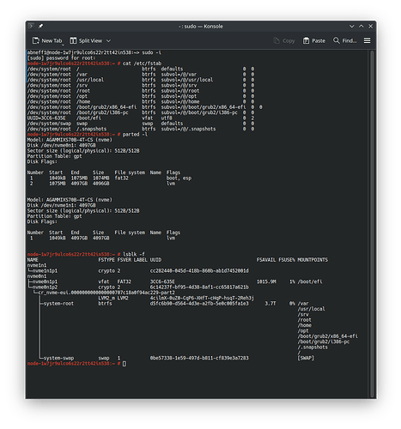This screenshot has height=429, width=401.
Task: Open the Find search tool
Action: 345,40
